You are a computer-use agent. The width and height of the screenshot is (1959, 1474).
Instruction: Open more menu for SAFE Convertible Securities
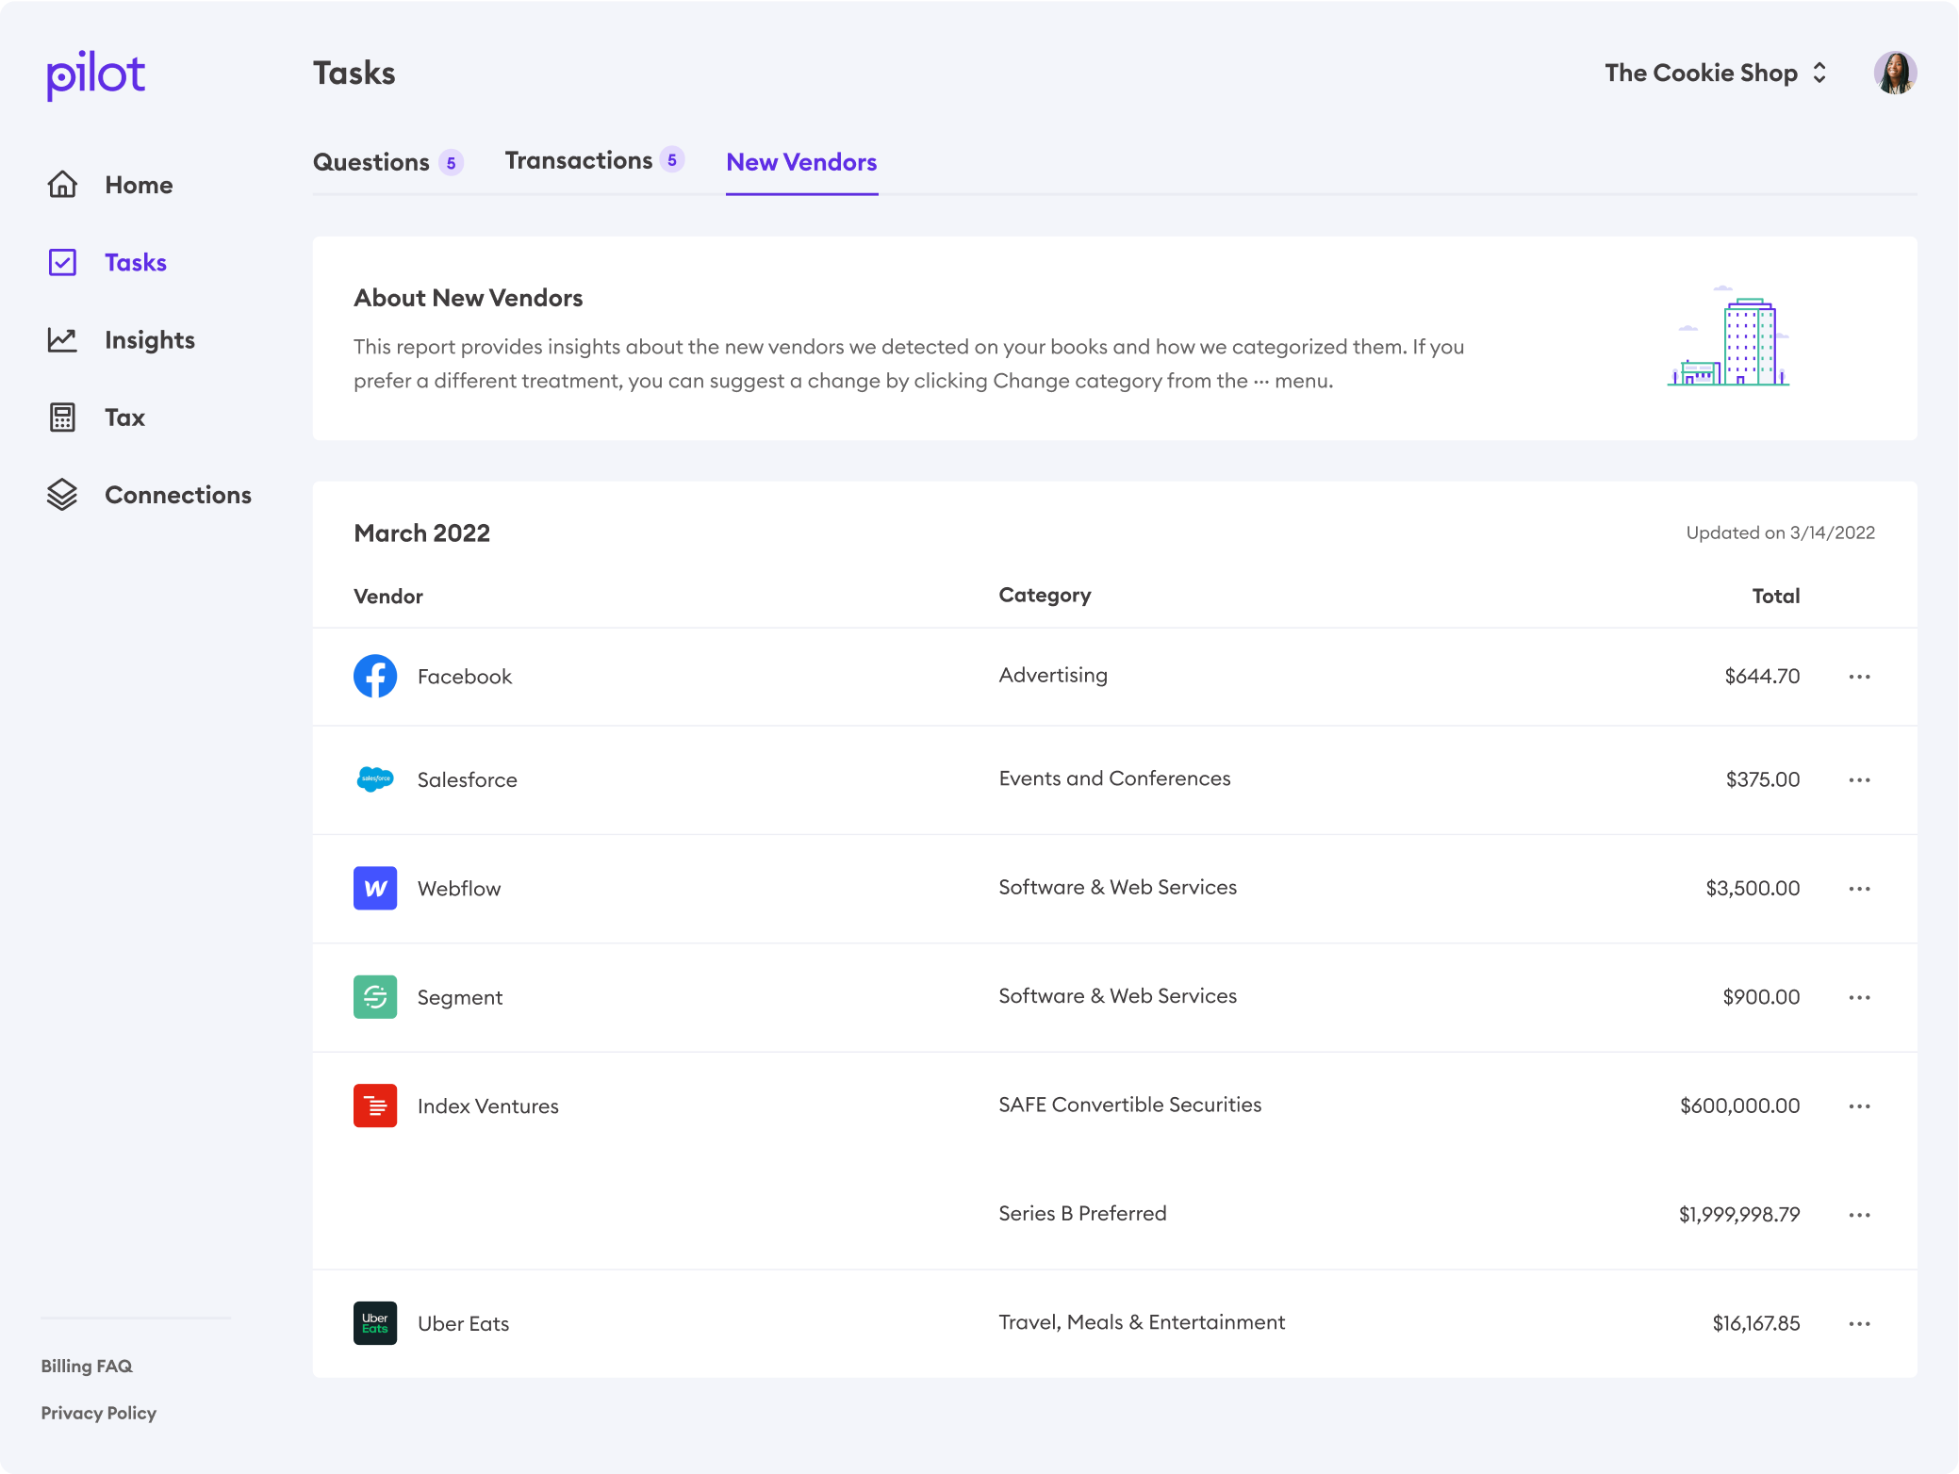pos(1859,1106)
